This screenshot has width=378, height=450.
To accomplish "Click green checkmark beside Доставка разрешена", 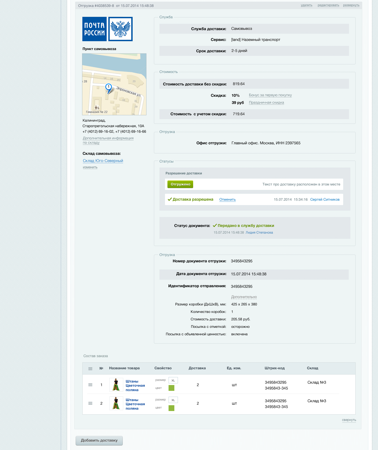I will click(x=170, y=199).
